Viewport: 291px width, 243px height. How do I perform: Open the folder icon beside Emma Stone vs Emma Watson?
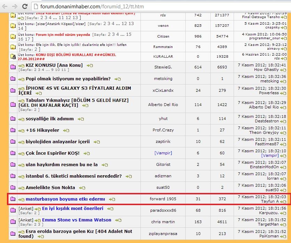(13, 222)
